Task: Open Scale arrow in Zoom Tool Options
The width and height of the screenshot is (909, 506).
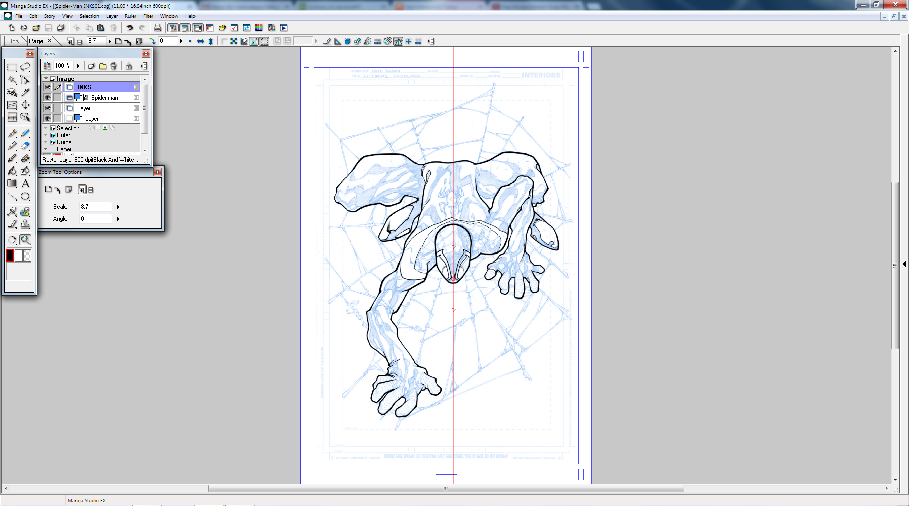Action: pos(118,207)
